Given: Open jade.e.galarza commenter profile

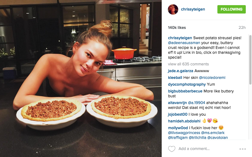Looking at the screenshot, I should click(x=180, y=71).
